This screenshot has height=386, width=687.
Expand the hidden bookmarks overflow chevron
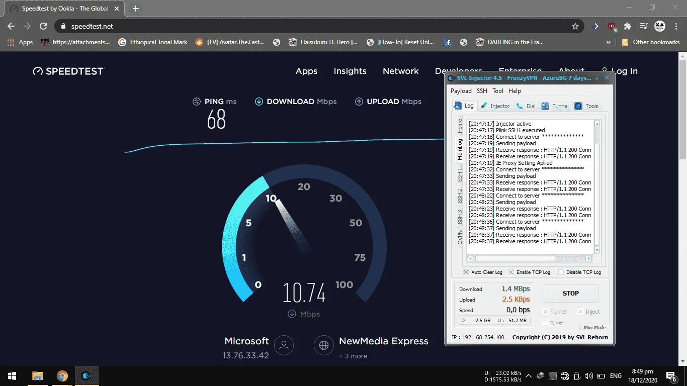609,42
